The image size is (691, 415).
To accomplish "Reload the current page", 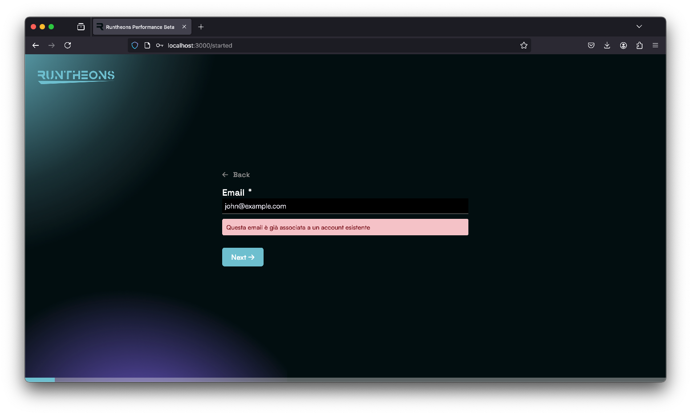I will (68, 45).
